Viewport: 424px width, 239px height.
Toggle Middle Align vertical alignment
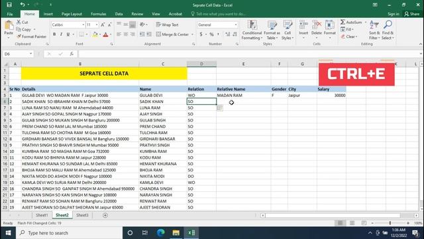coord(126,25)
